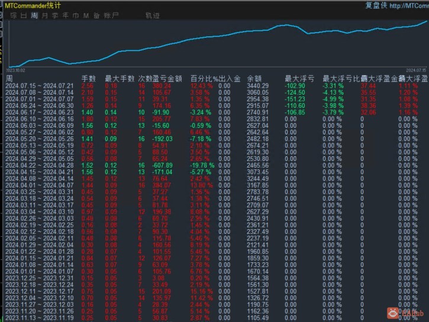
Task: Sort by the 百分比% column header
Action: [204, 79]
